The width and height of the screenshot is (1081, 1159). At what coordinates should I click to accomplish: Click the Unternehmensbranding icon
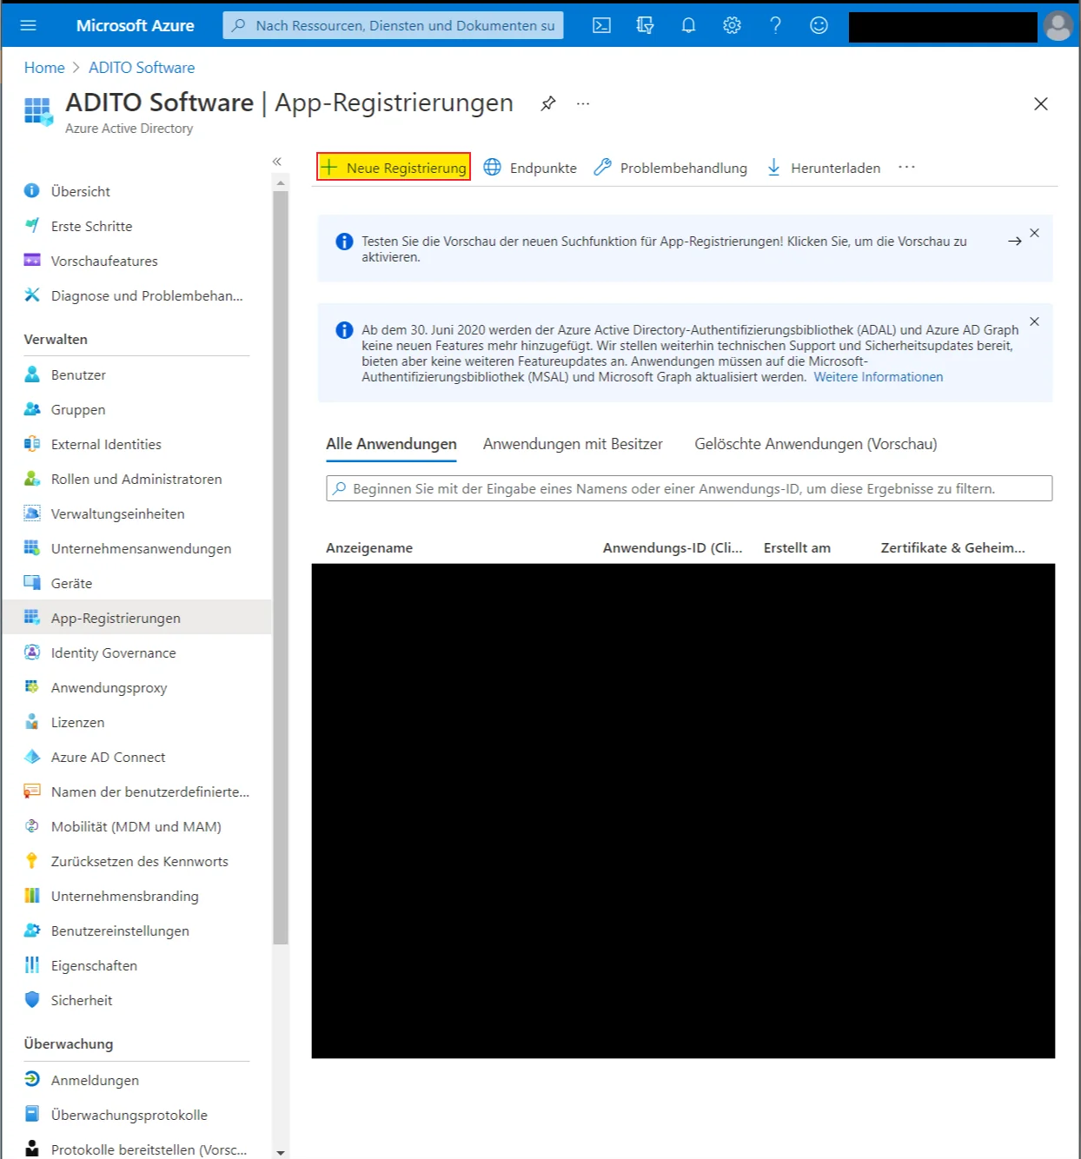pyautogui.click(x=32, y=896)
